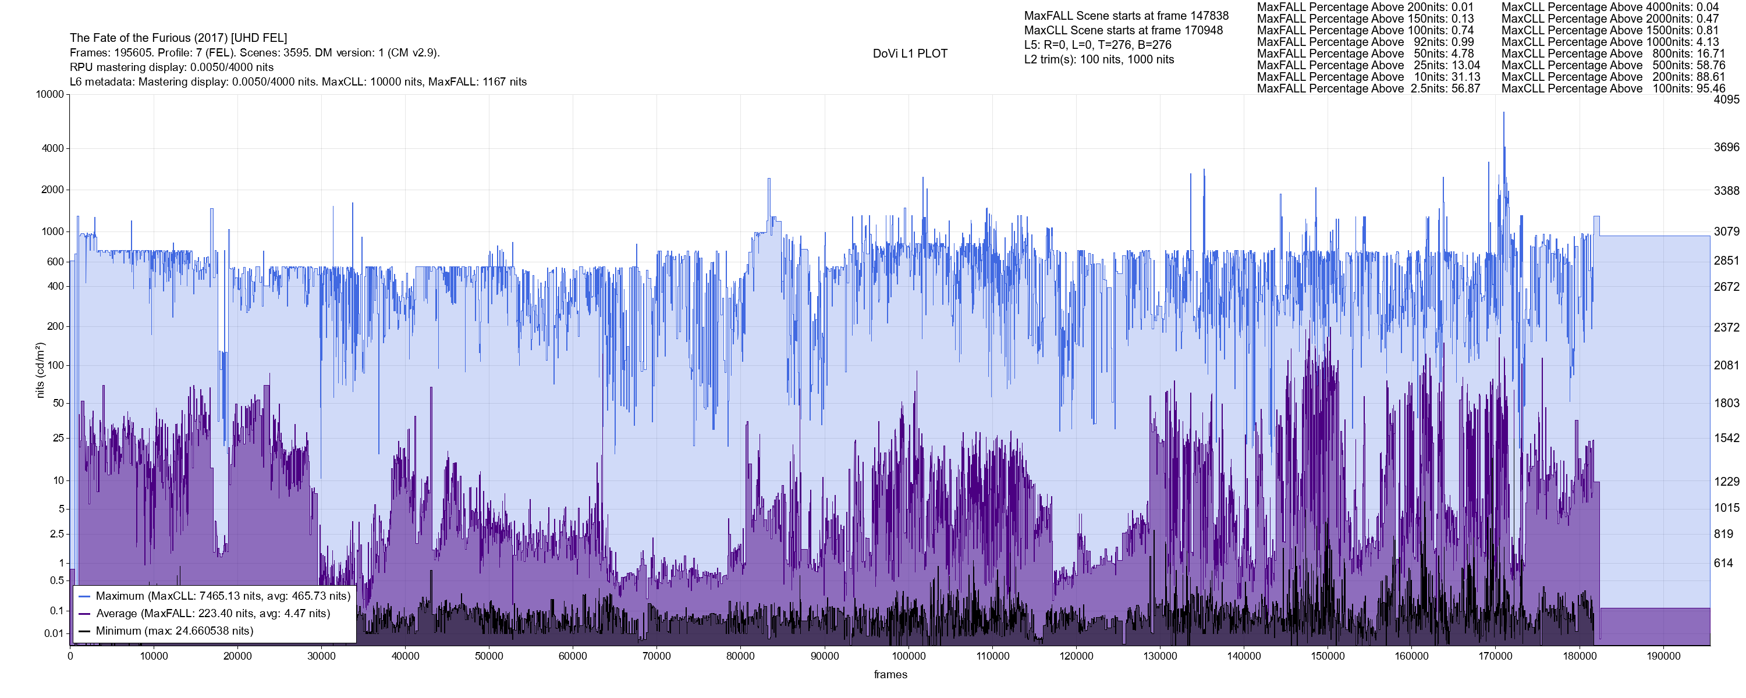Click the 50000 frame tick label
The image size is (1746, 698).
[489, 657]
